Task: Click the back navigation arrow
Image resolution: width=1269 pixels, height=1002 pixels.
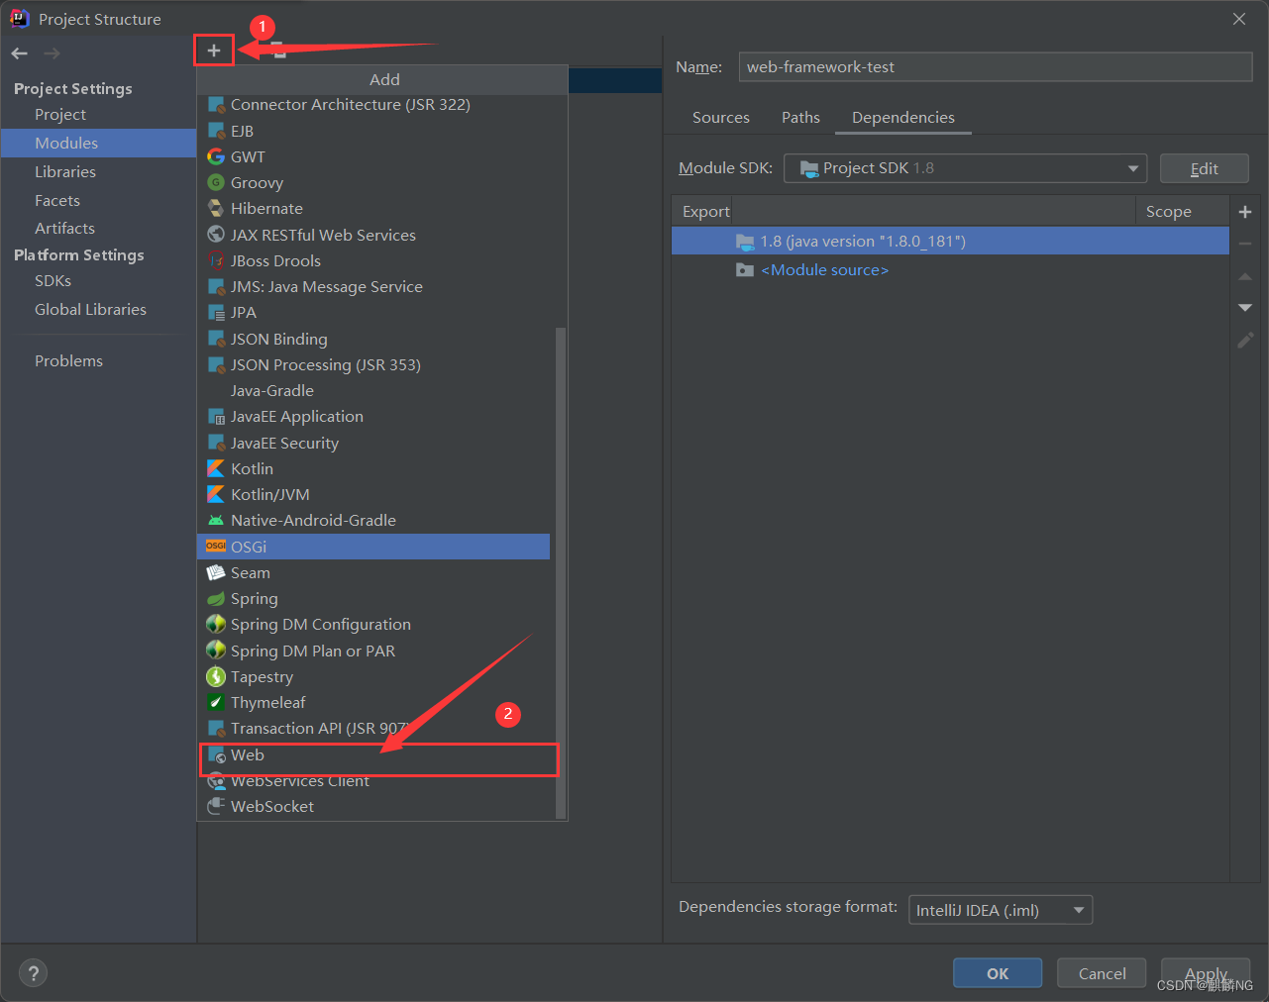Action: click(x=20, y=53)
